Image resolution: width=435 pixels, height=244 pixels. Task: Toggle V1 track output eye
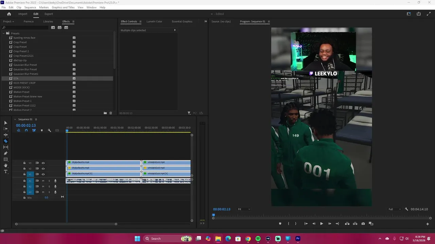point(43,174)
